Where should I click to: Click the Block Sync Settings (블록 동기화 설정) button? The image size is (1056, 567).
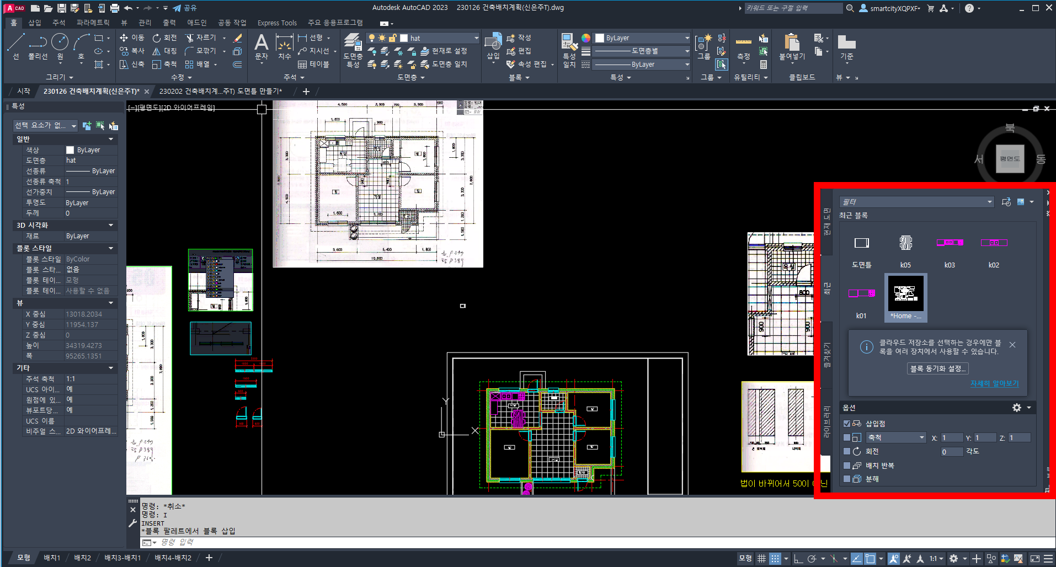(937, 368)
